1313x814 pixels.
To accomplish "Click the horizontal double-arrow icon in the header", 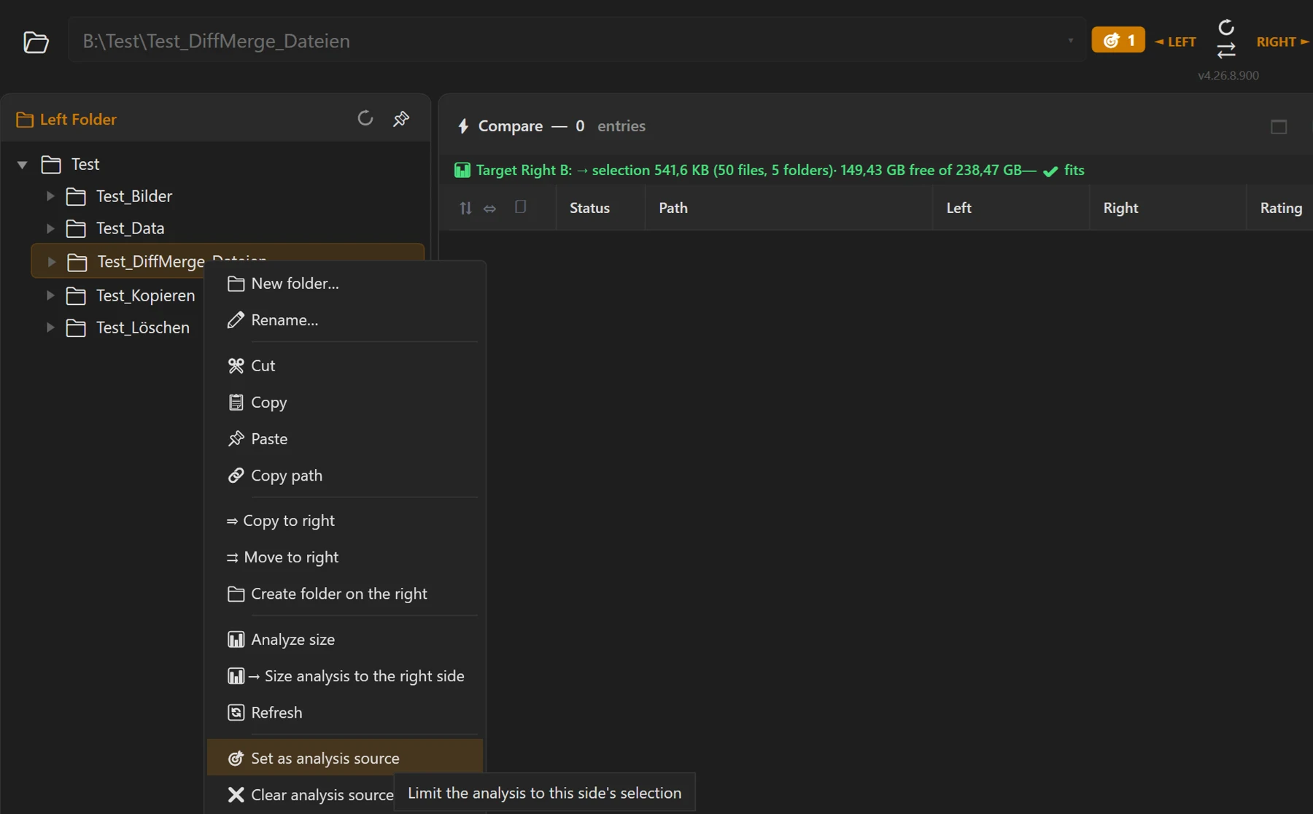I will click(x=490, y=209).
